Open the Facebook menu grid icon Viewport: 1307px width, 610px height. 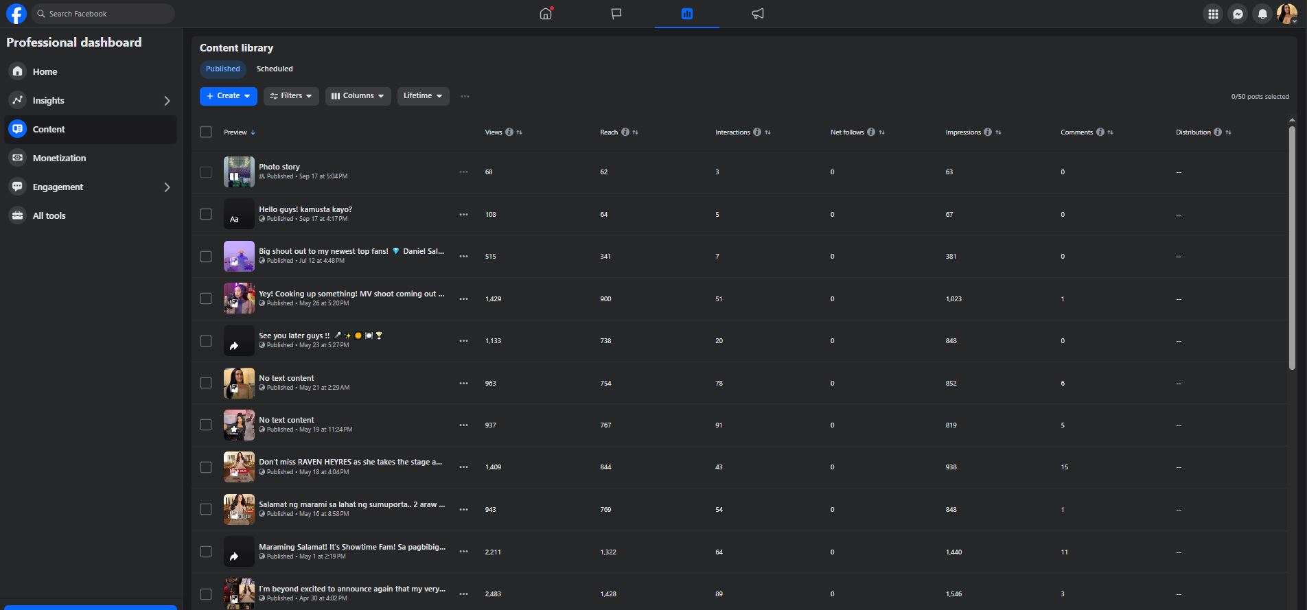click(1213, 14)
